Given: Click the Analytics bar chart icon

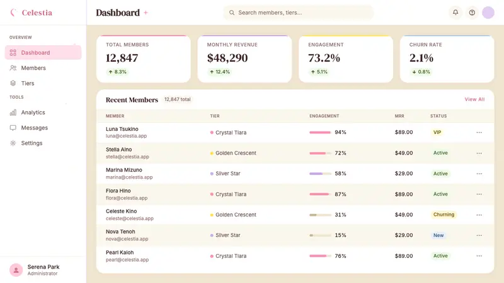Looking at the screenshot, I should 13,113.
